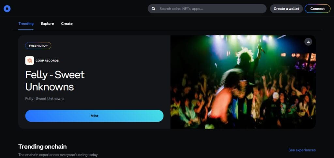Click the Felly - Sweet Unknowns headline
This screenshot has width=334, height=158.
coord(55,81)
